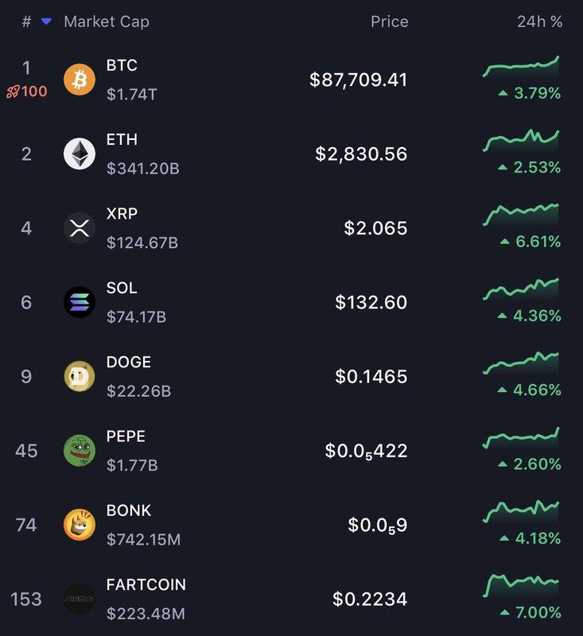Toggle sort arrow next to # column

point(46,22)
